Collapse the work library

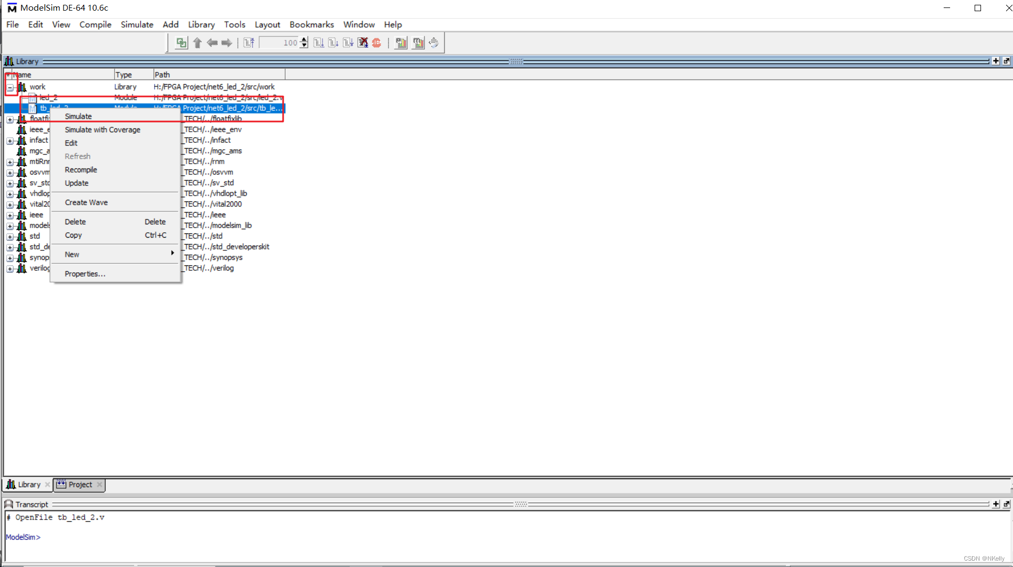pyautogui.click(x=10, y=87)
